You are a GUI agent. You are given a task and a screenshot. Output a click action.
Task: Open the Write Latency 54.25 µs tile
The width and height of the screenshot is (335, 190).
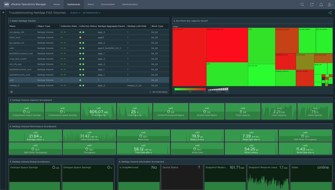[251, 149]
